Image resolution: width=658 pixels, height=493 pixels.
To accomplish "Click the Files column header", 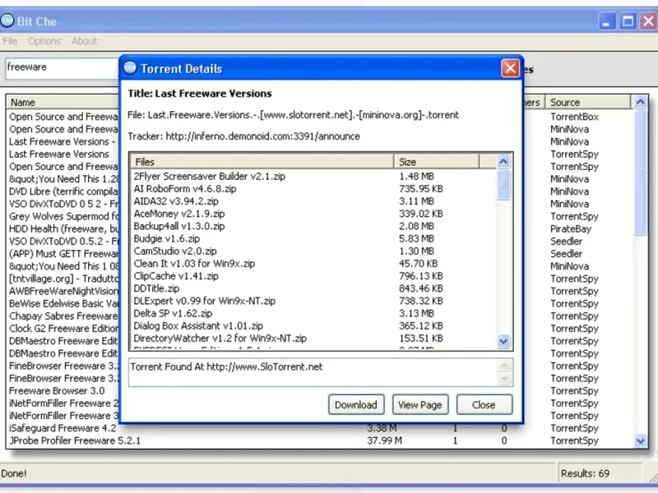I will [x=262, y=162].
